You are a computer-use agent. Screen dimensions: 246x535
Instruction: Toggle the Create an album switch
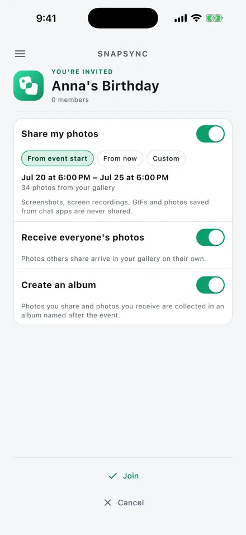[x=210, y=285]
